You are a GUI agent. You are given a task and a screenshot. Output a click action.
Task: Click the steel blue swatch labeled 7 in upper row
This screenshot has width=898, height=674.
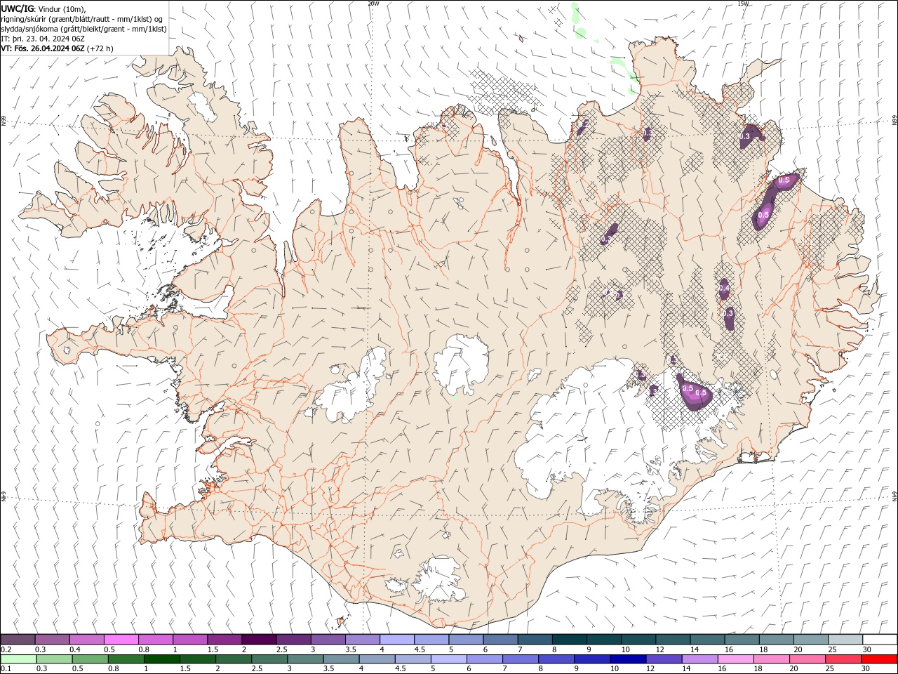coord(535,640)
